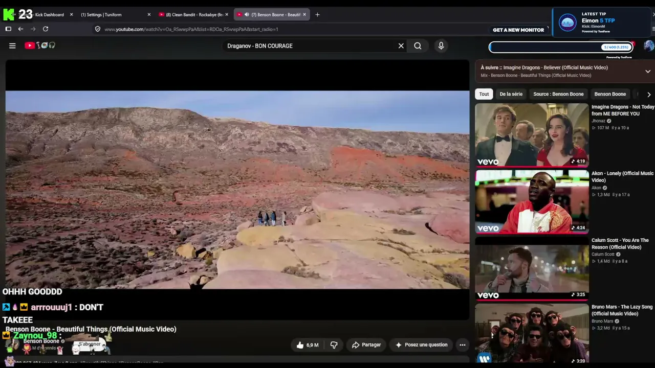The height and width of the screenshot is (368, 655).
Task: Open the account avatar menu
Action: tap(649, 46)
